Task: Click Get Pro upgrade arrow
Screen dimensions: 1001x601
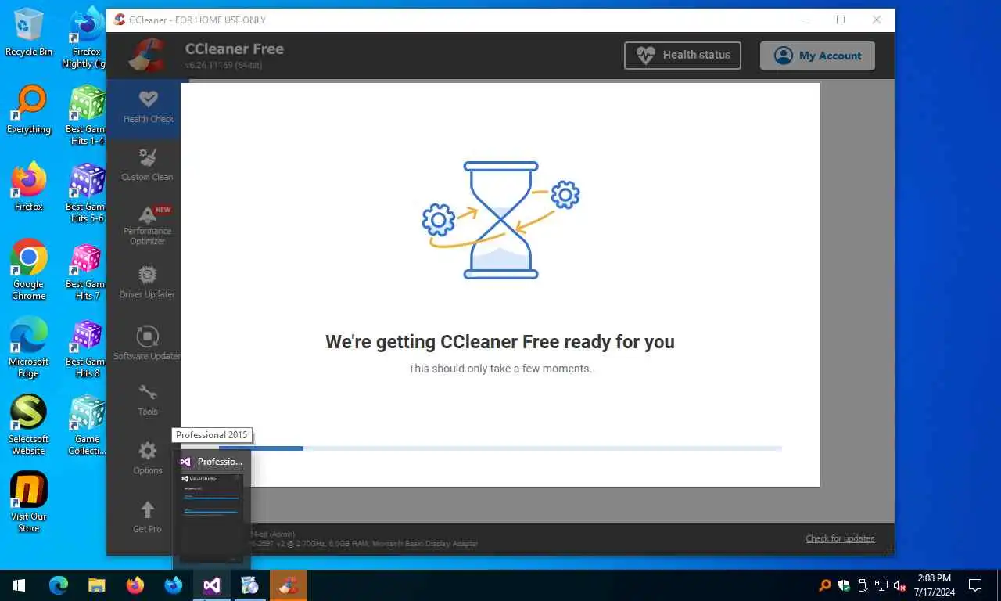Action: pos(147,517)
